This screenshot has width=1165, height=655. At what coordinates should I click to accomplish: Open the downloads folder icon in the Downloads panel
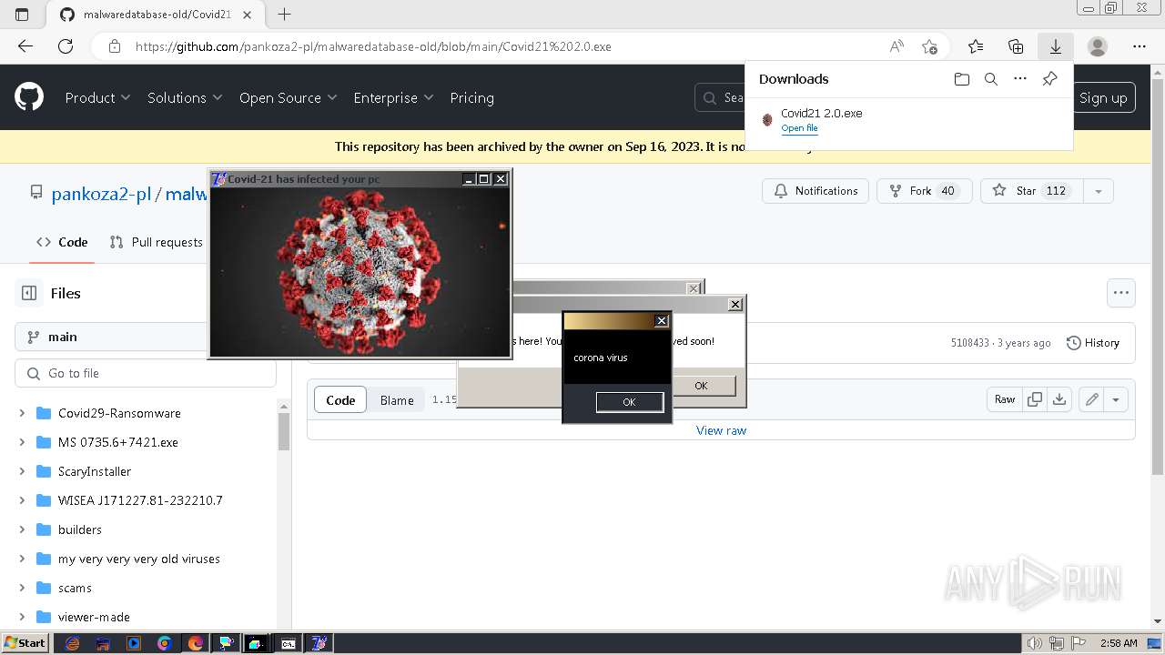(x=962, y=79)
